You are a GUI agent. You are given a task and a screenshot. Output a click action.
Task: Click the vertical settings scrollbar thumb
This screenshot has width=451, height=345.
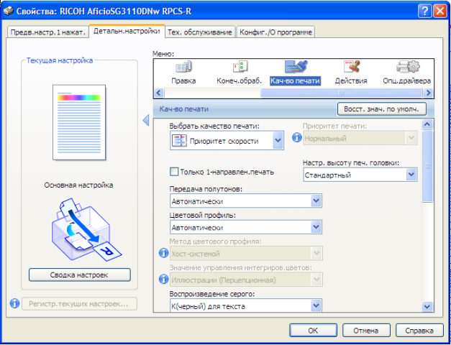pos(427,166)
